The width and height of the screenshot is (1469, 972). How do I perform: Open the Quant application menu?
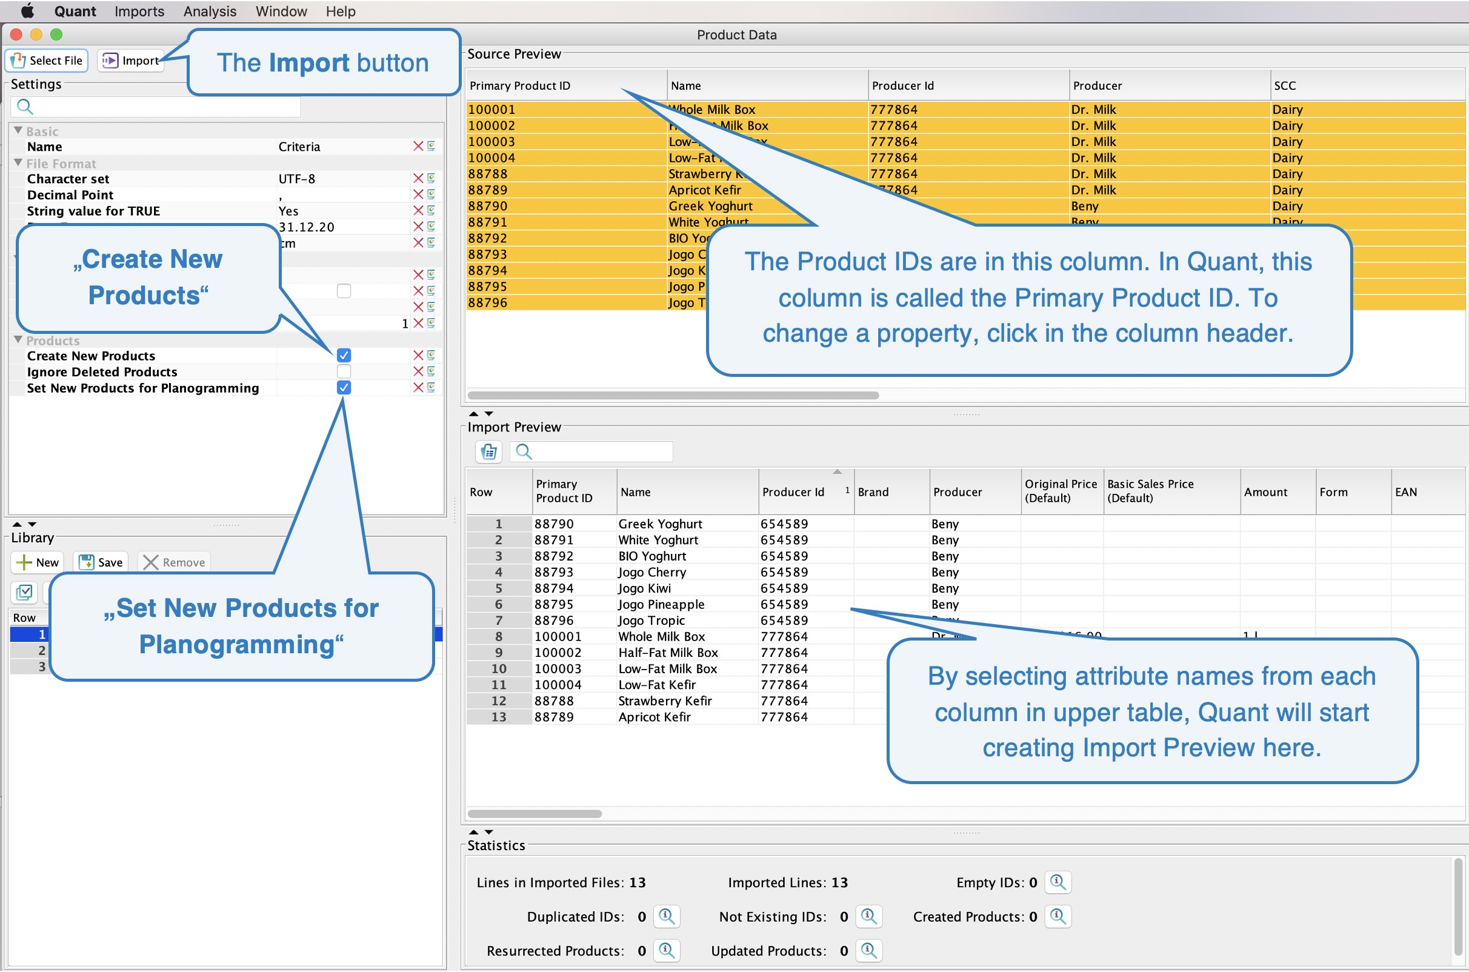pyautogui.click(x=75, y=11)
